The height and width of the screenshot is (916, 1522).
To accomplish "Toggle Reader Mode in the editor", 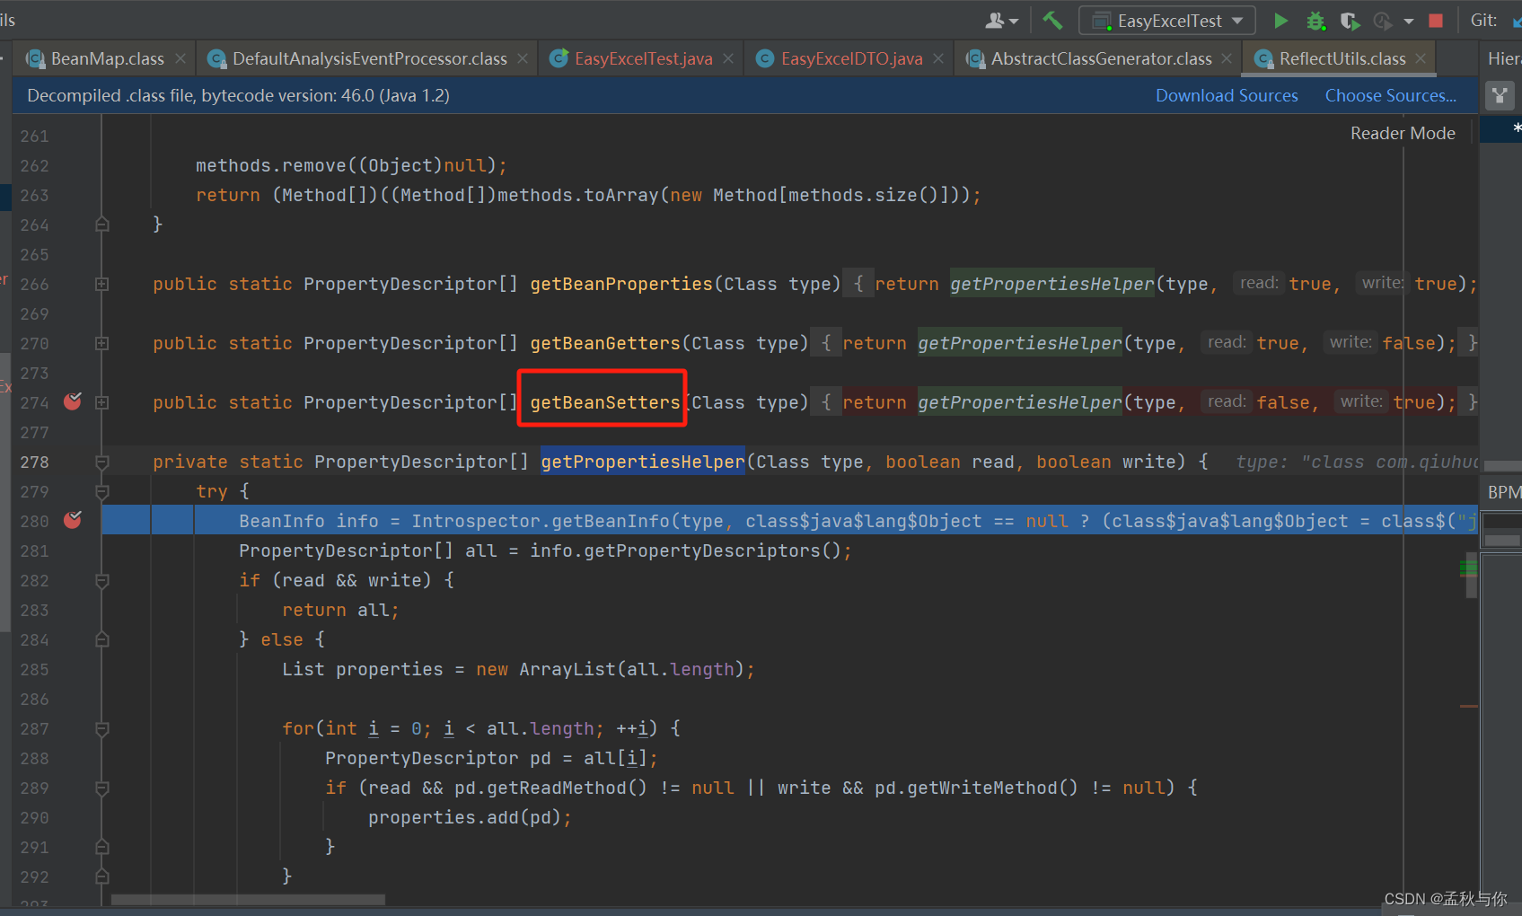I will pyautogui.click(x=1403, y=133).
